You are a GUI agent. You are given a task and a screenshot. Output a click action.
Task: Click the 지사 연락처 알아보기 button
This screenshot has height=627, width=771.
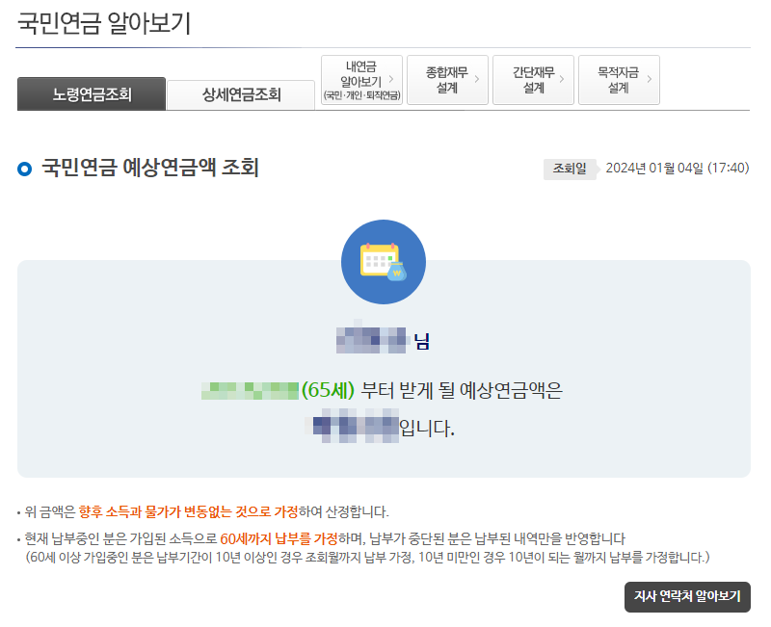(x=687, y=596)
